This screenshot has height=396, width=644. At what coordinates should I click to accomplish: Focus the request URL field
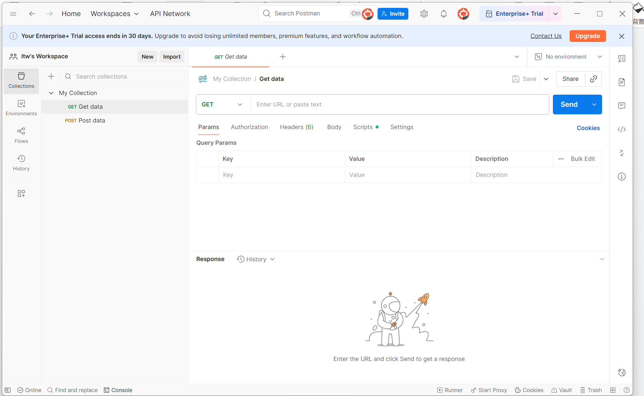click(400, 104)
